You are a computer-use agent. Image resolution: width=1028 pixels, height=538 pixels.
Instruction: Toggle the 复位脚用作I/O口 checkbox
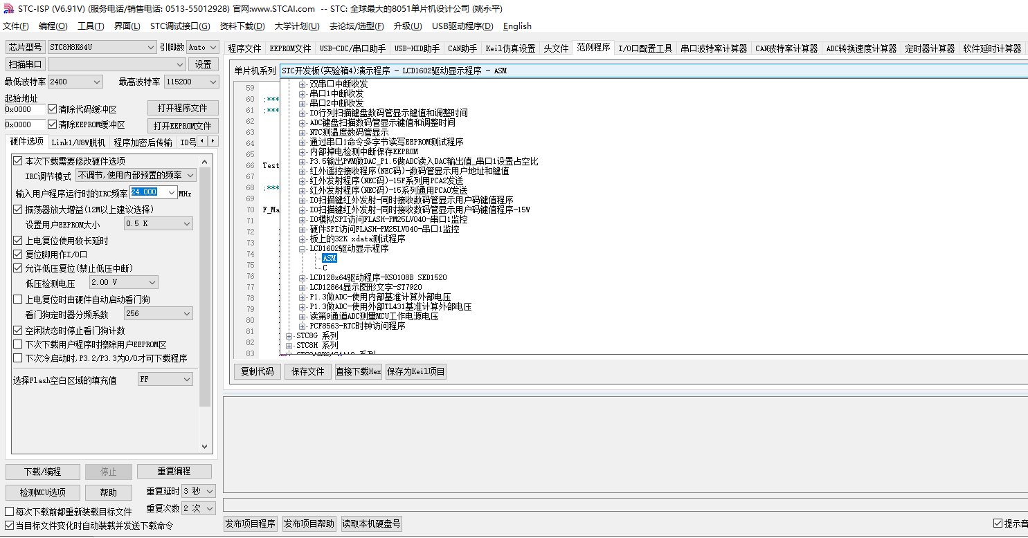(18, 254)
